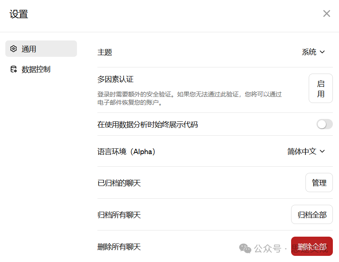
Task: Switch to the 通用 settings tab
Action: point(41,49)
